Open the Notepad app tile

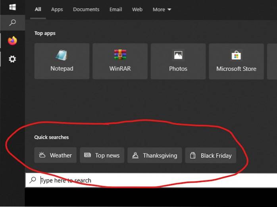point(62,61)
